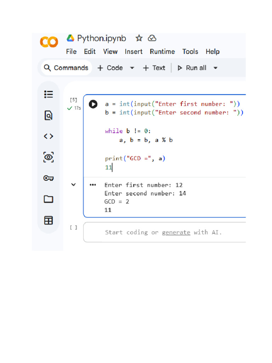Select the empty cell's [ ] execution bracket
Viewport: 272px width, 363px height.
pos(74,228)
